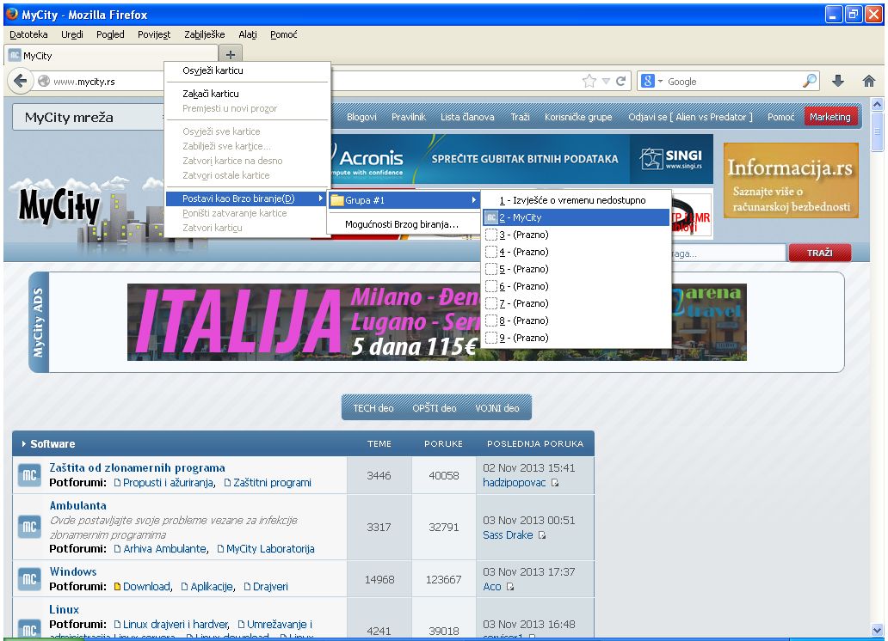Viewport: 888px width, 641px height.
Task: Choose slot 2 - MyCity in speed dial list
Action: pos(577,217)
